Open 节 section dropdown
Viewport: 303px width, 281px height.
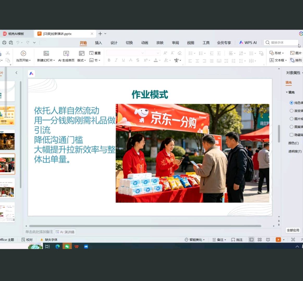[x=95, y=60]
